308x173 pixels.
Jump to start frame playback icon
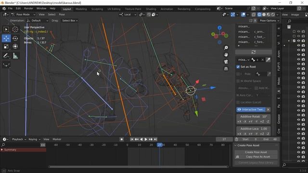click(x=132, y=139)
